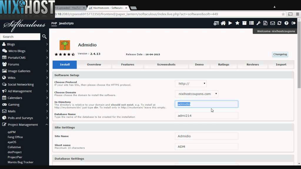301x169 pixels.
Task: Expand the Calendars category
Action: (25, 98)
